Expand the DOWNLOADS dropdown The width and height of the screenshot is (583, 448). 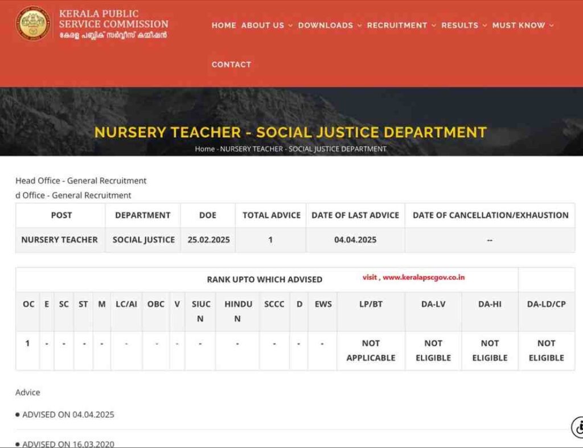[x=326, y=26]
